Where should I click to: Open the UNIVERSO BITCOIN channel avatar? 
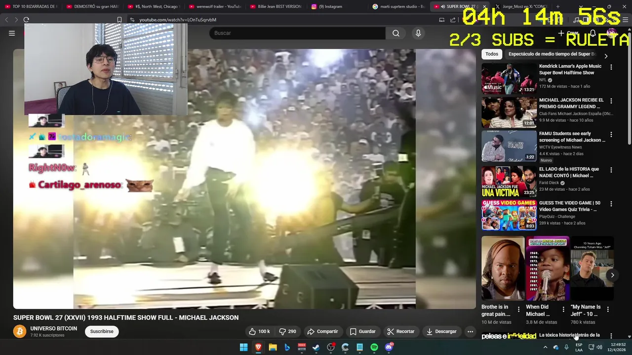coord(20,331)
